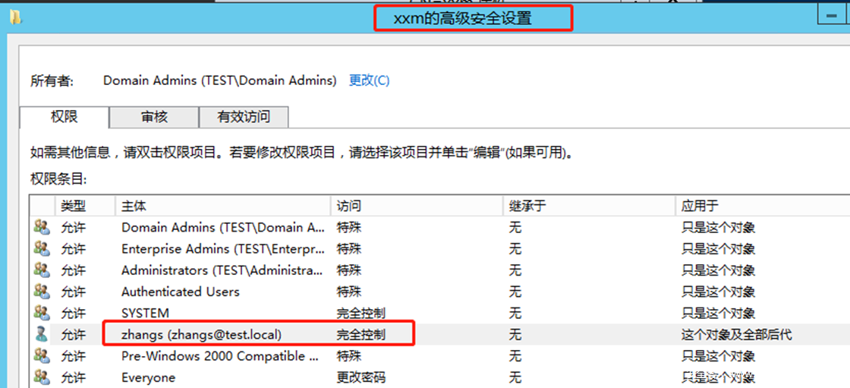Click the single user icon beside zhangs

41,334
